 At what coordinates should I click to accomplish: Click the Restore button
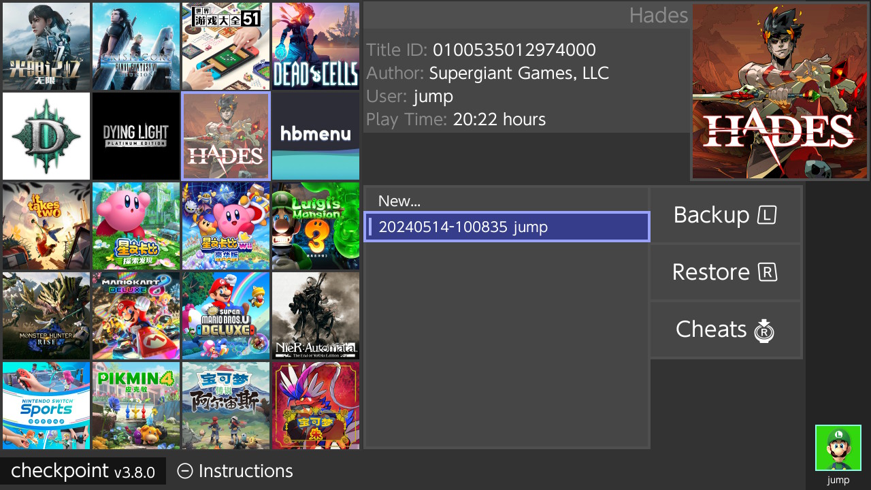(x=726, y=272)
